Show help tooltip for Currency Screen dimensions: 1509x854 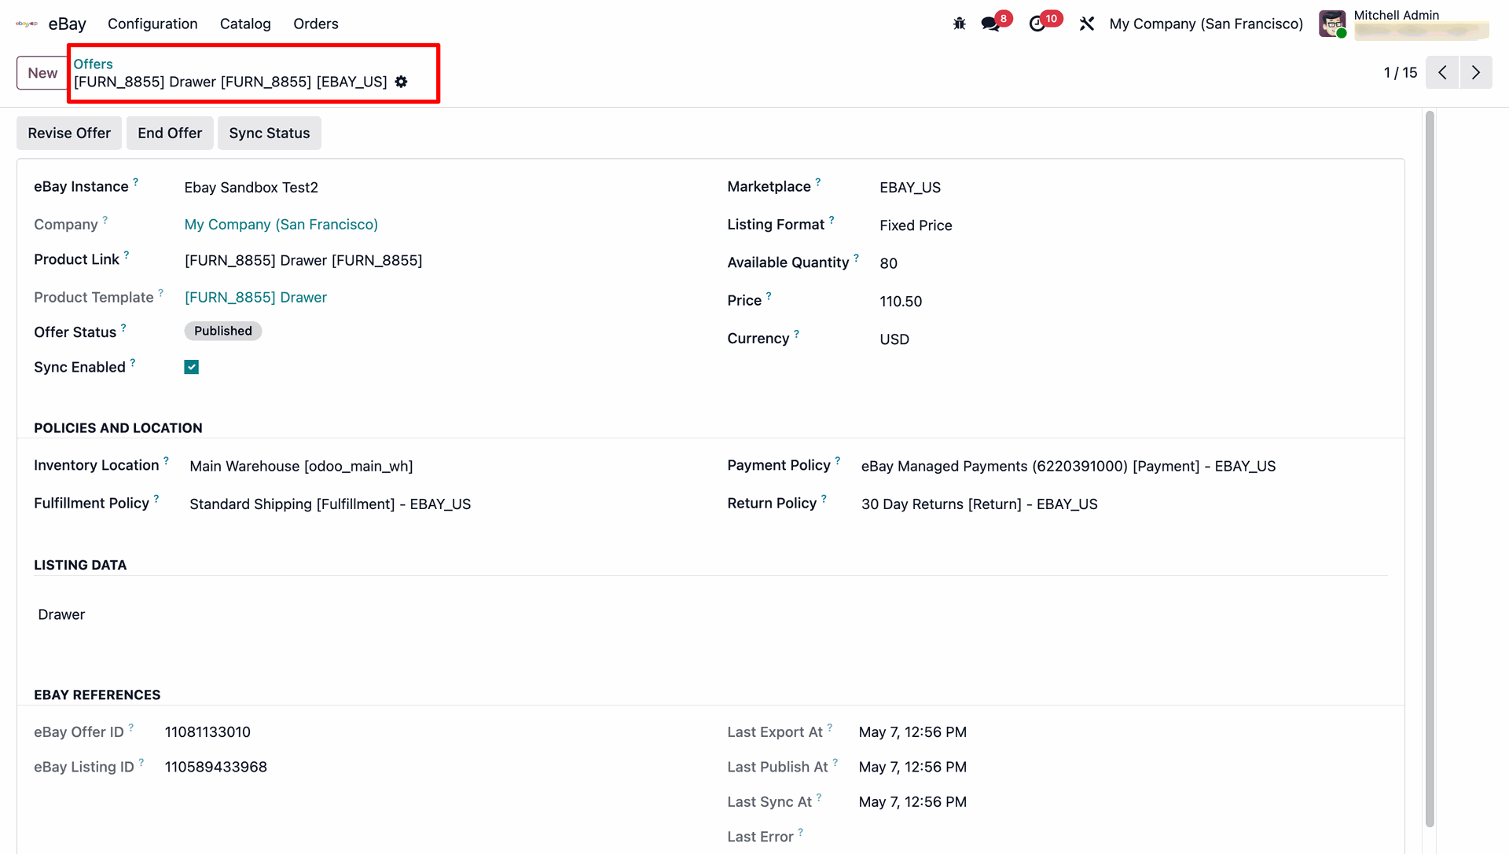(x=796, y=334)
